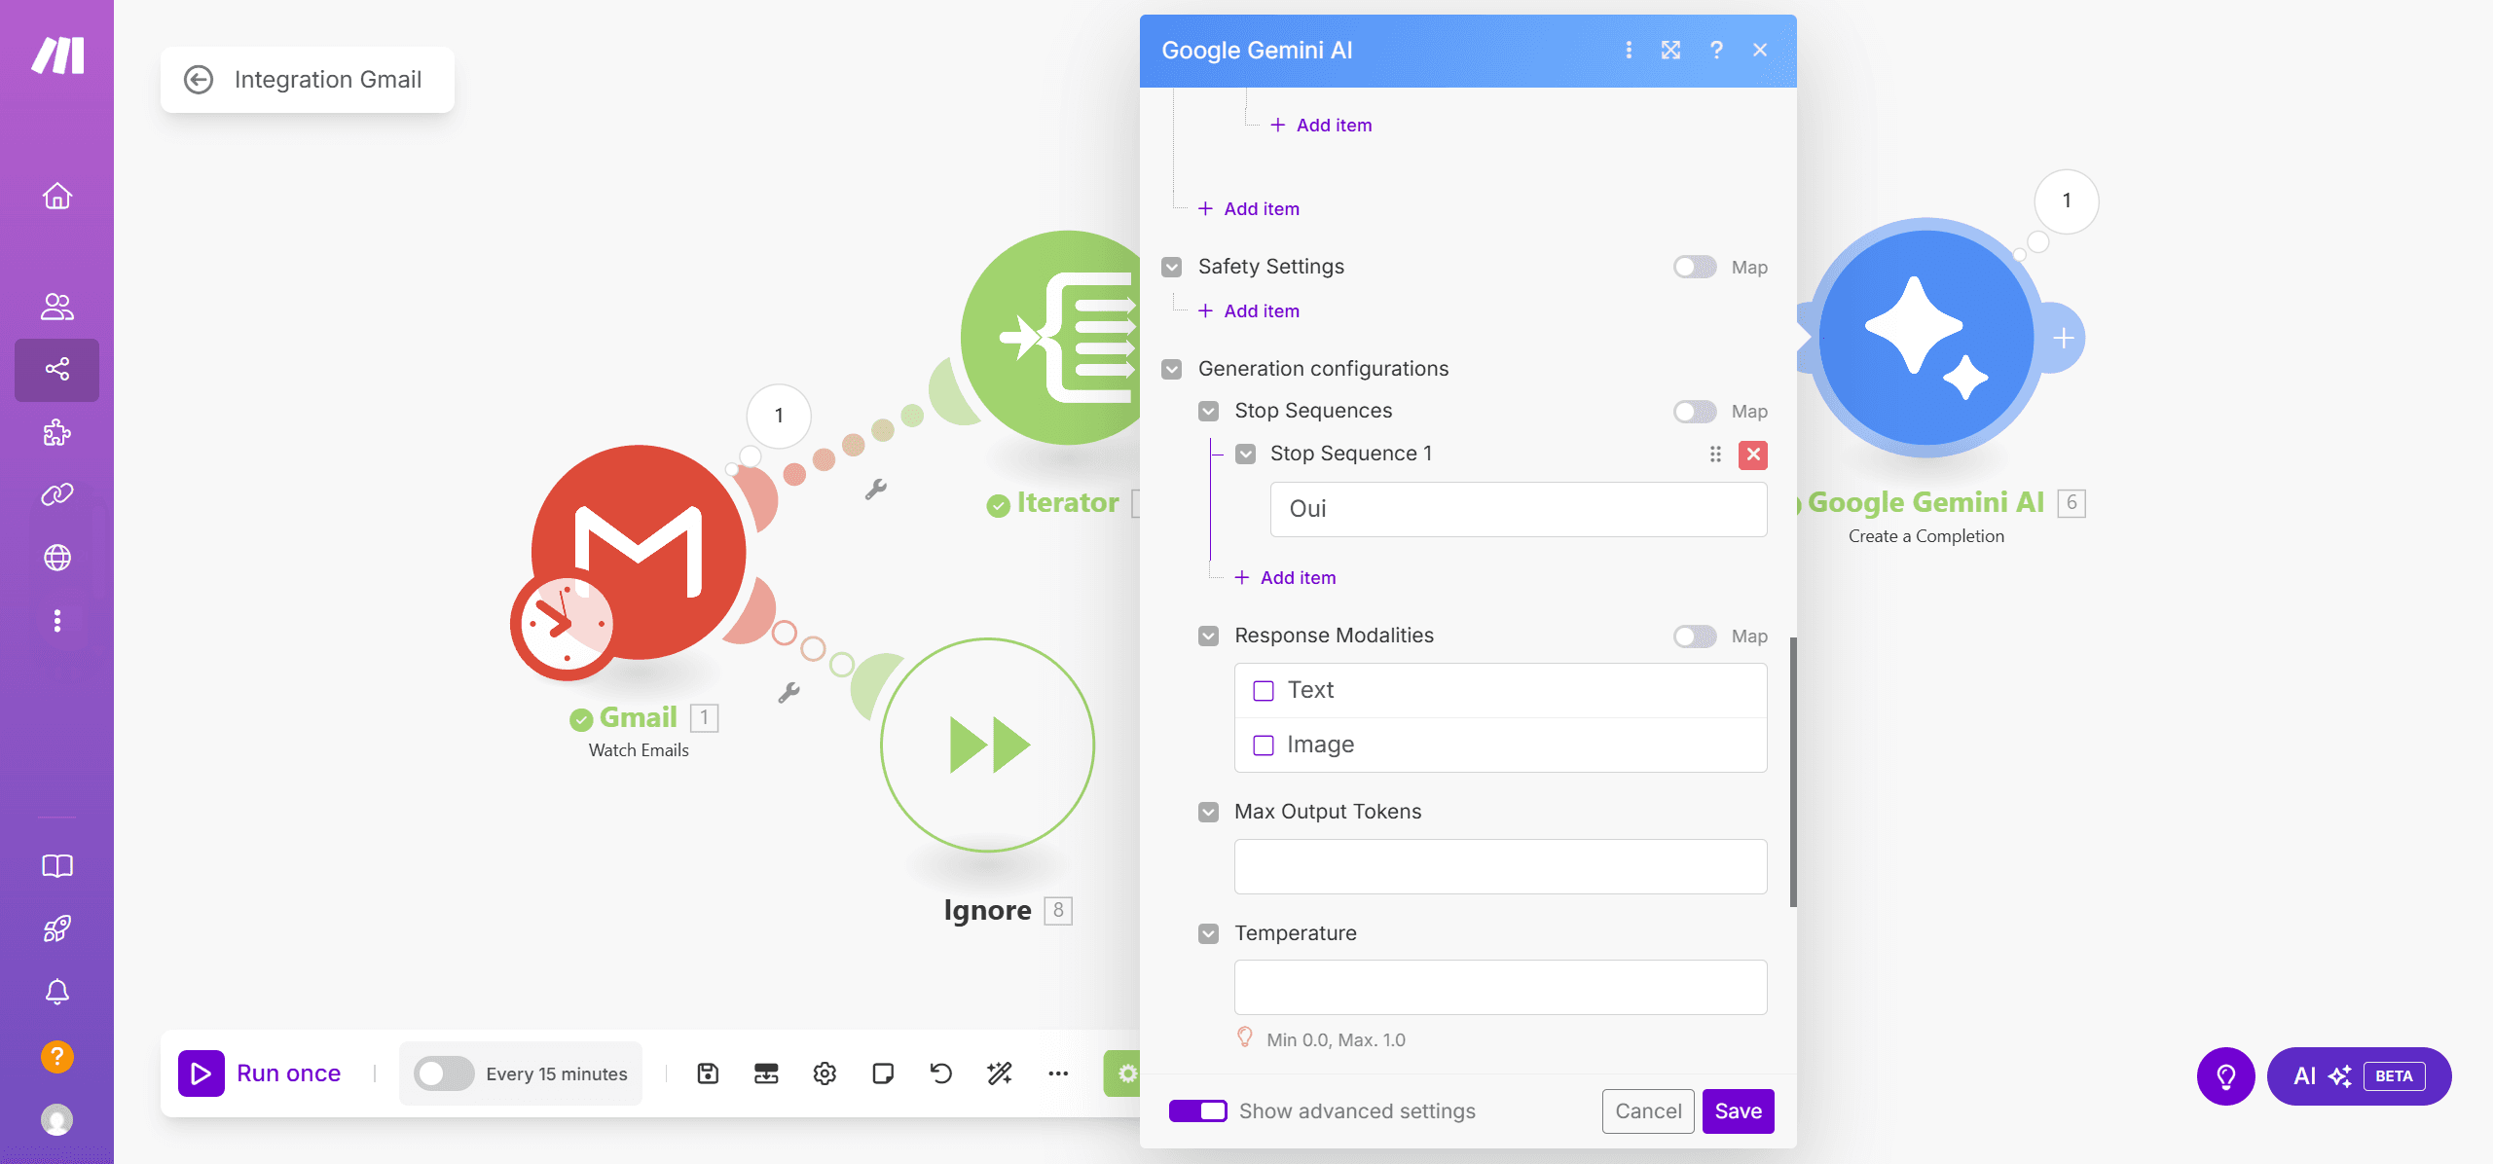This screenshot has width=2493, height=1164.
Task: Open the Resource hub book icon
Action: point(57,866)
